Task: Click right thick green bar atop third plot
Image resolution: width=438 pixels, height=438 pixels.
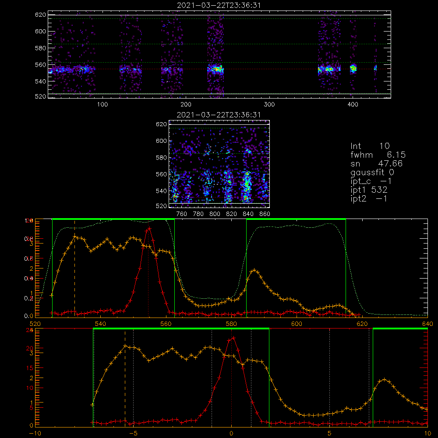Action: point(296,219)
